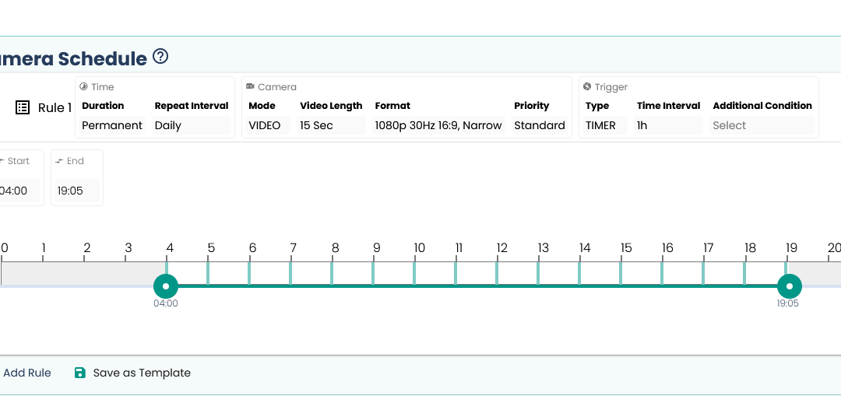Screen dimensions: 841x403
Task: Open the Duration dropdown showing Permanent
Action: [112, 125]
